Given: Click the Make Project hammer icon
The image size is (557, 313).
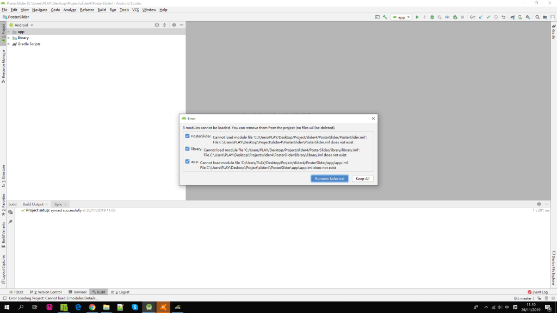Looking at the screenshot, I should [385, 17].
